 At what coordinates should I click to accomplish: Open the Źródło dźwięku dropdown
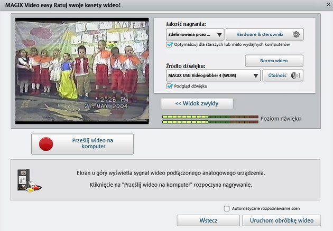[213, 75]
